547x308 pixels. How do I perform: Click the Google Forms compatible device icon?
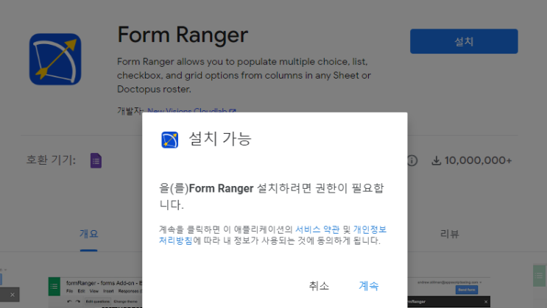point(96,161)
